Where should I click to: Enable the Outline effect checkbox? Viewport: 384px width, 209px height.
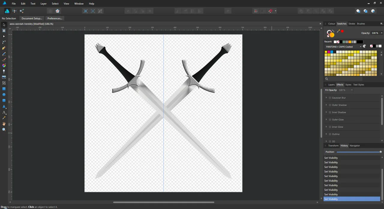point(330,134)
